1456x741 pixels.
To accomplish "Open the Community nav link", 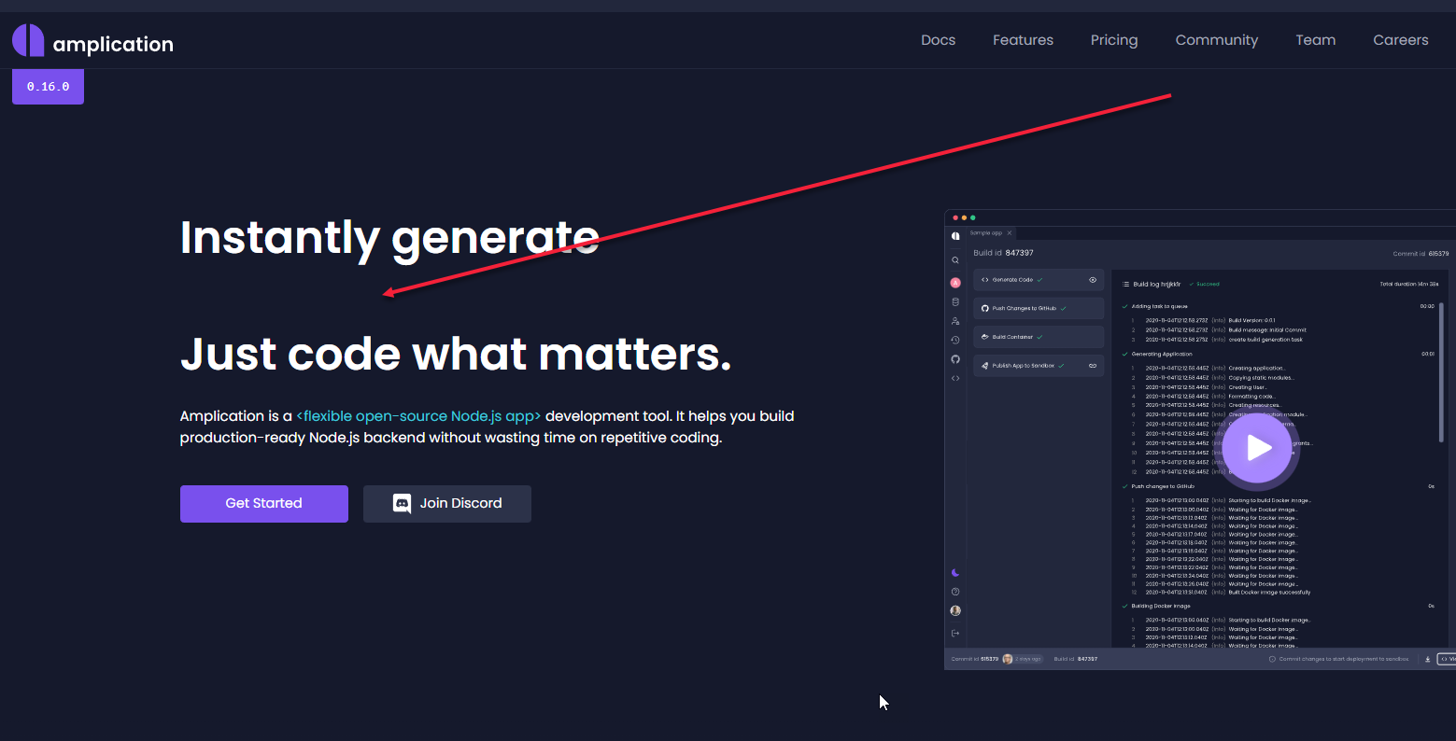I will [1216, 40].
